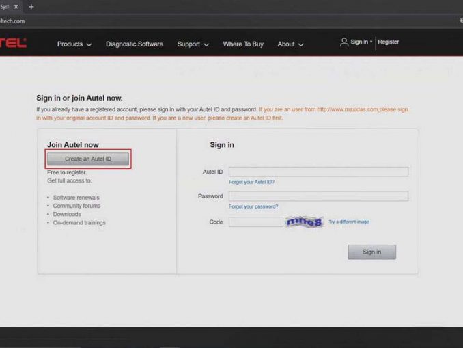The height and width of the screenshot is (348, 463).
Task: Expand the About dropdown menu
Action: (x=290, y=44)
